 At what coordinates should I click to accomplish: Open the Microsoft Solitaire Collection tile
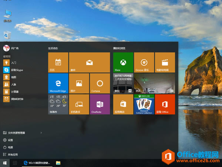(144, 104)
